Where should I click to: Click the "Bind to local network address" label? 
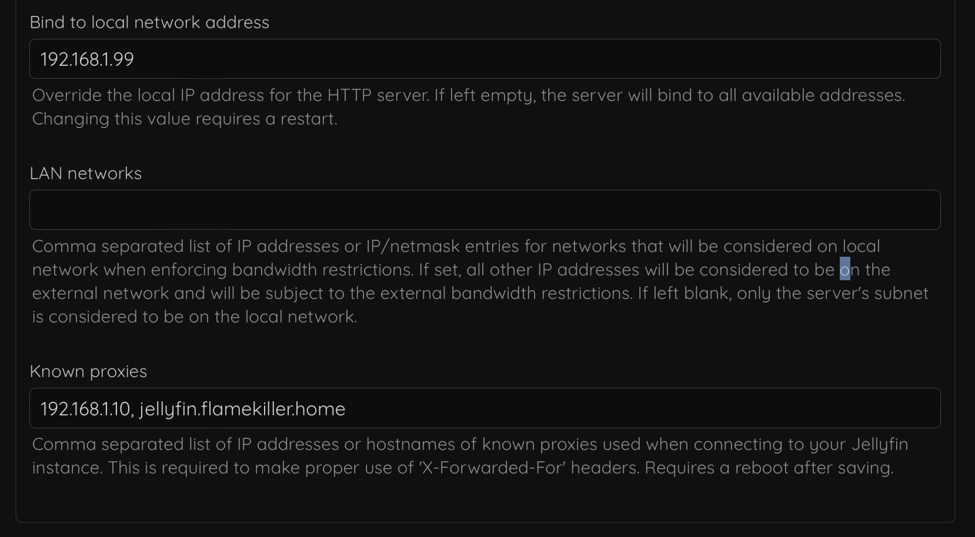coord(149,22)
